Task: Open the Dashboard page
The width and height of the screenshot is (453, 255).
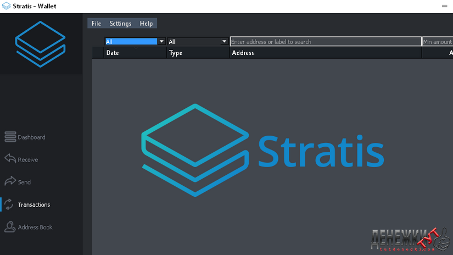Action: [x=31, y=137]
